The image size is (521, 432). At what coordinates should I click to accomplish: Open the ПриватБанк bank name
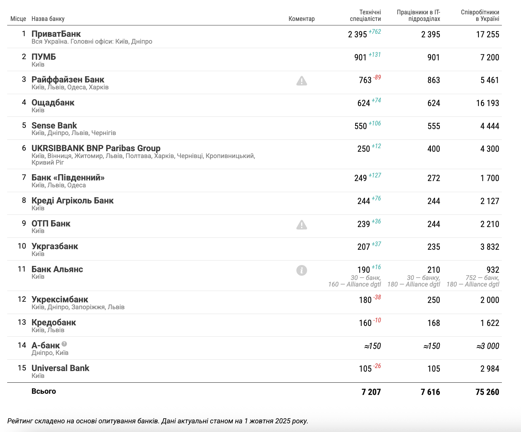pyautogui.click(x=56, y=34)
